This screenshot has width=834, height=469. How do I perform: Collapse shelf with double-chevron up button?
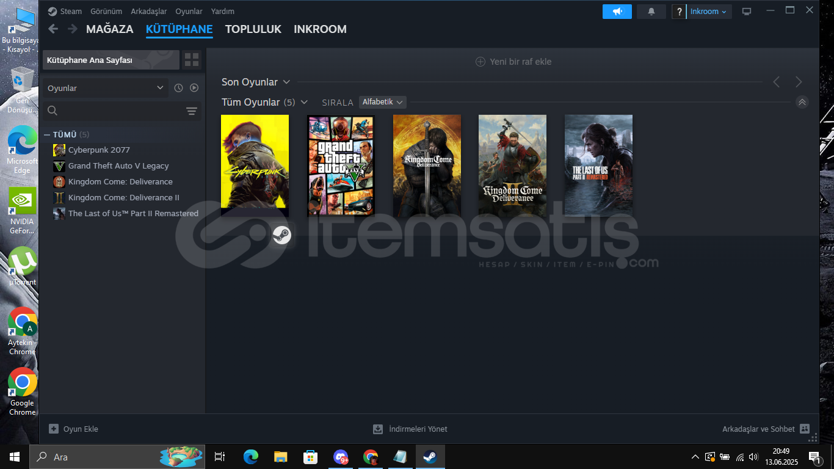click(802, 102)
